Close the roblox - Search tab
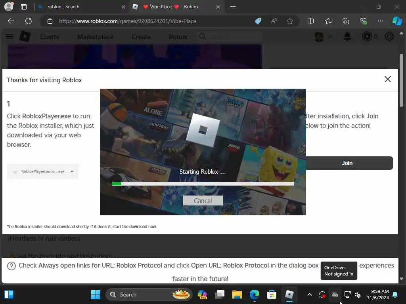 [124, 7]
